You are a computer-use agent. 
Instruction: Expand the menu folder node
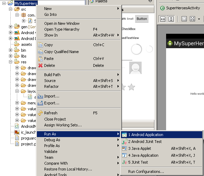coord(17,103)
